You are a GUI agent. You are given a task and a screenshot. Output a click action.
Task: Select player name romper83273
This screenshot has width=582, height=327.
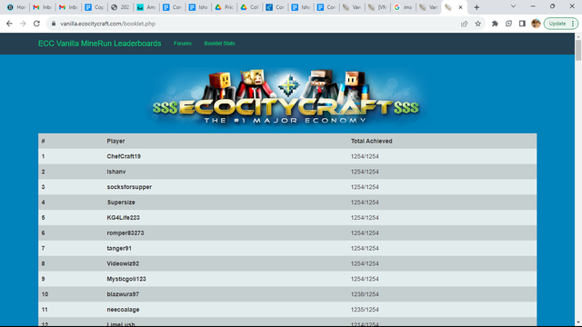(125, 233)
